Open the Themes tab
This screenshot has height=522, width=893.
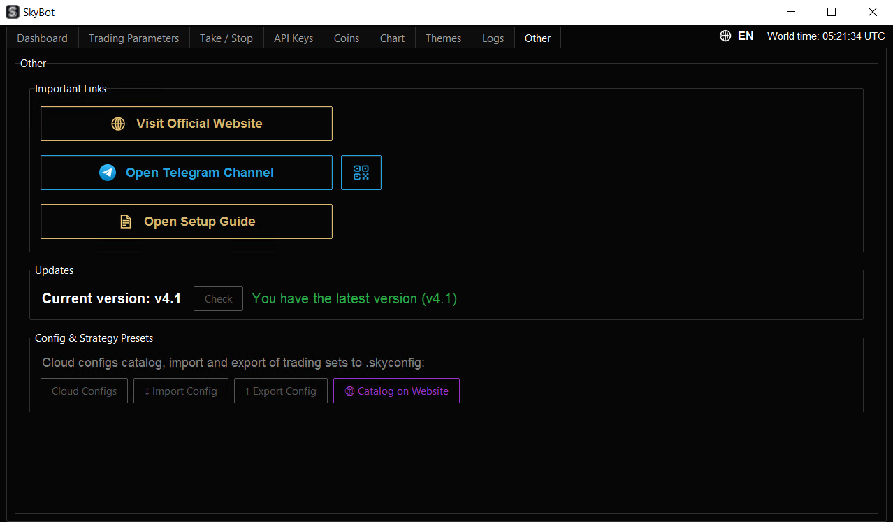(x=444, y=38)
